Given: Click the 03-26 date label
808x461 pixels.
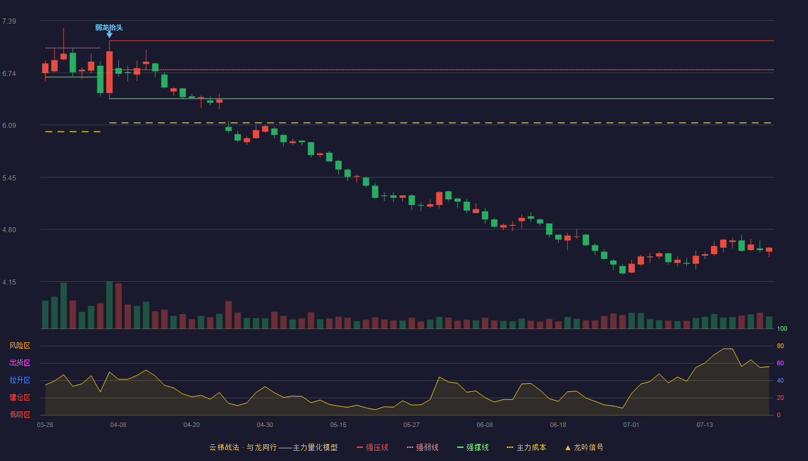Looking at the screenshot, I should click(45, 425).
